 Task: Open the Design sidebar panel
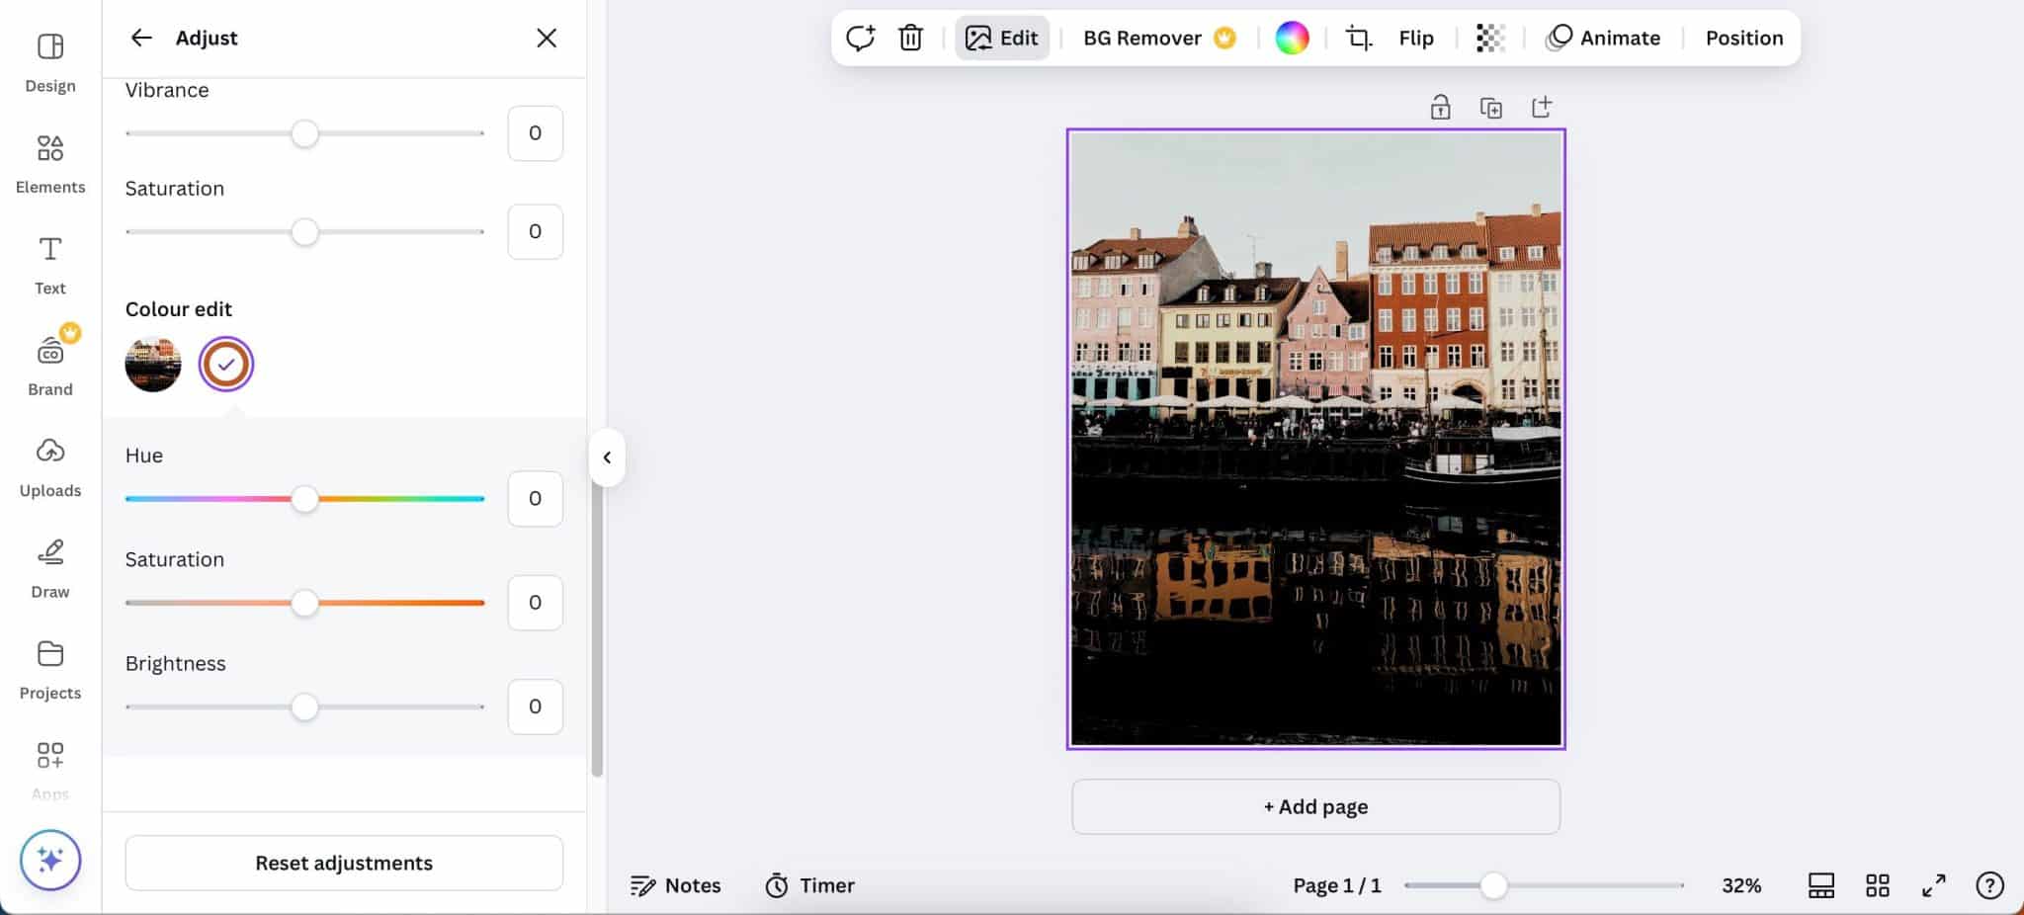pyautogui.click(x=50, y=63)
